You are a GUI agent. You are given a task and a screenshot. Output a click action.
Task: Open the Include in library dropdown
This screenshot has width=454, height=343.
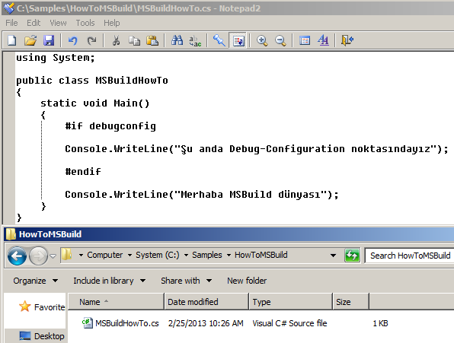109,281
